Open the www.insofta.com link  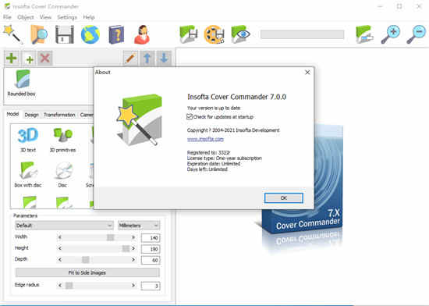[x=205, y=139]
